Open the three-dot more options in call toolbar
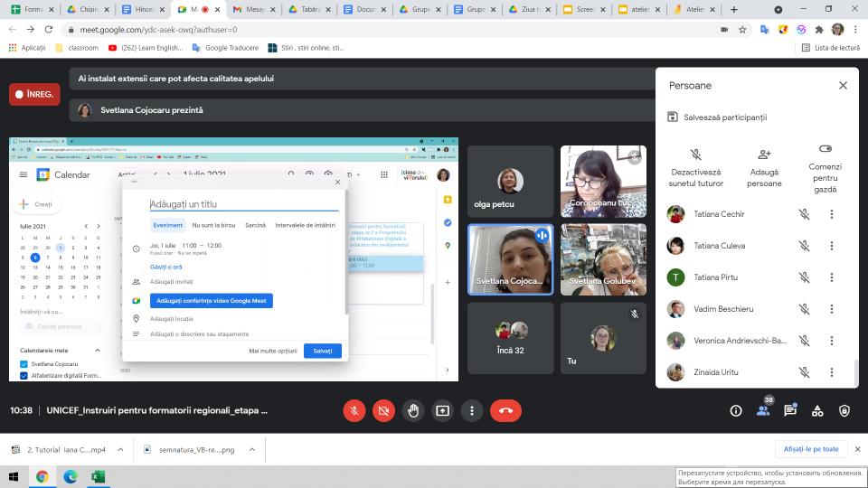The width and height of the screenshot is (868, 488). 472,410
